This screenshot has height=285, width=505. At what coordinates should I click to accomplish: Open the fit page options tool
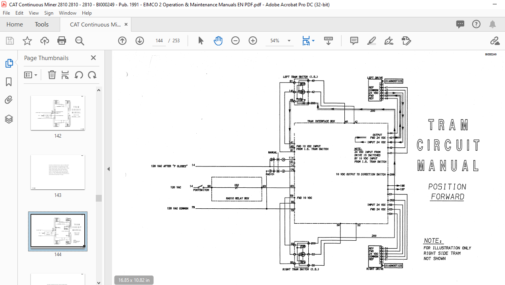point(306,41)
